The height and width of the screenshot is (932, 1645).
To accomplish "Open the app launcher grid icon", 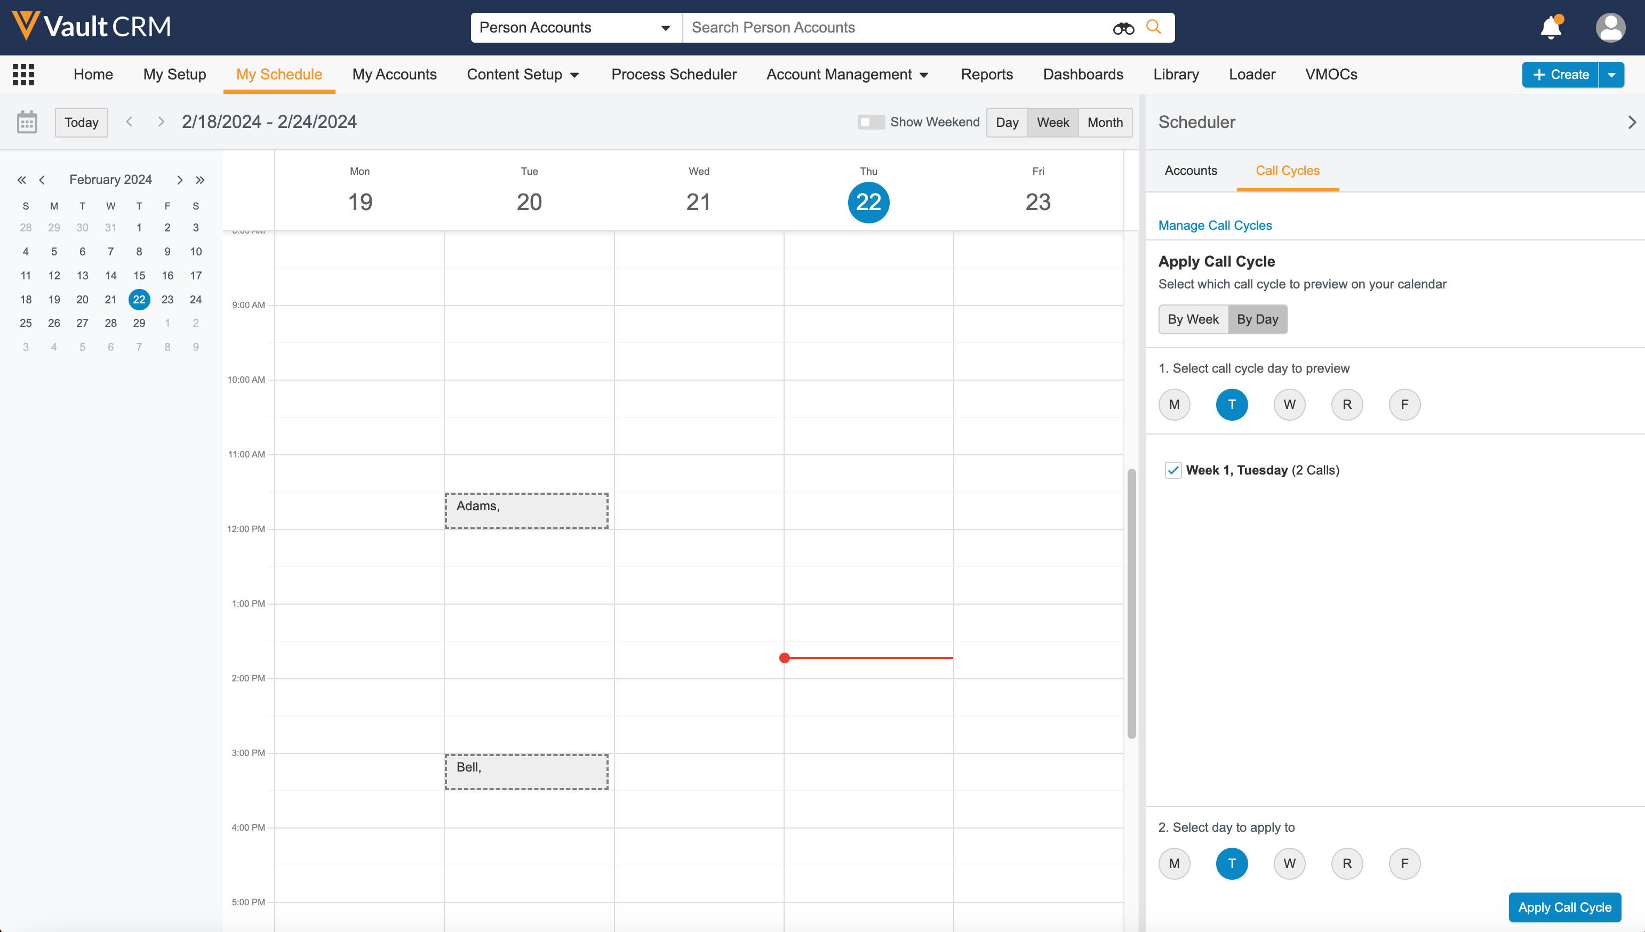I will point(23,74).
